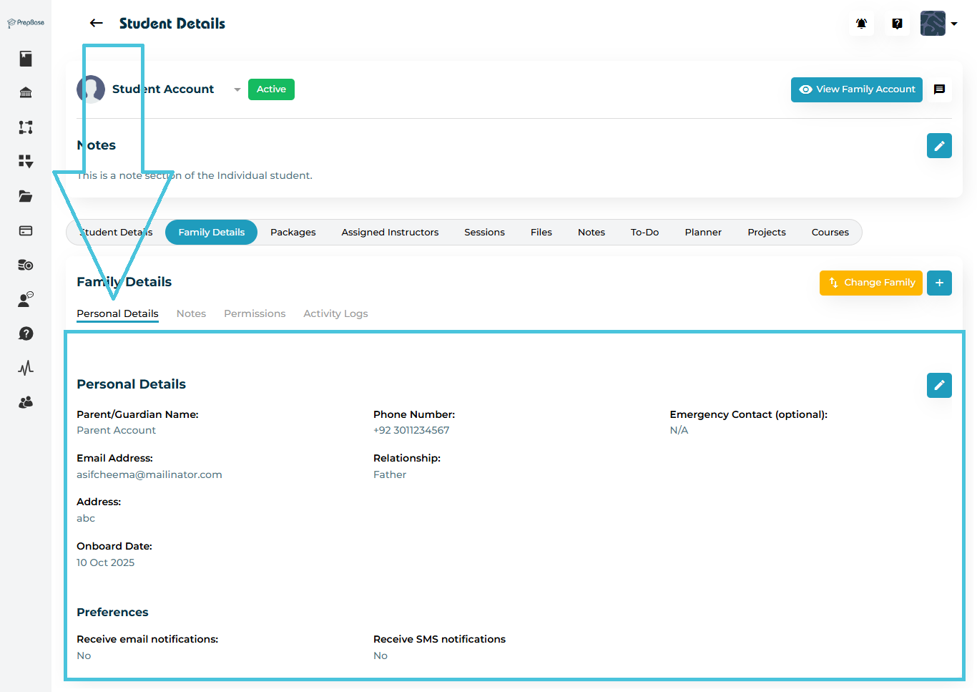Image resolution: width=977 pixels, height=692 pixels.
Task: Expand the Student Account dropdown arrow
Action: (x=237, y=89)
